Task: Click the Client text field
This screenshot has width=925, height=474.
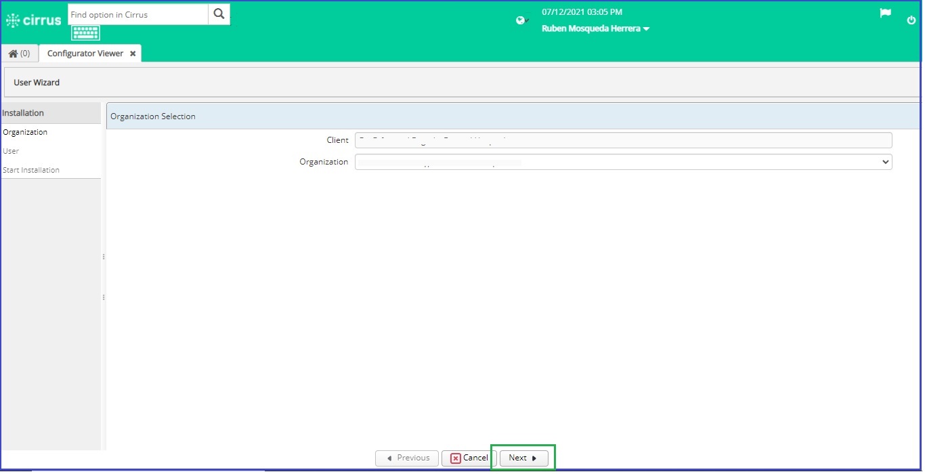Action: (x=624, y=140)
